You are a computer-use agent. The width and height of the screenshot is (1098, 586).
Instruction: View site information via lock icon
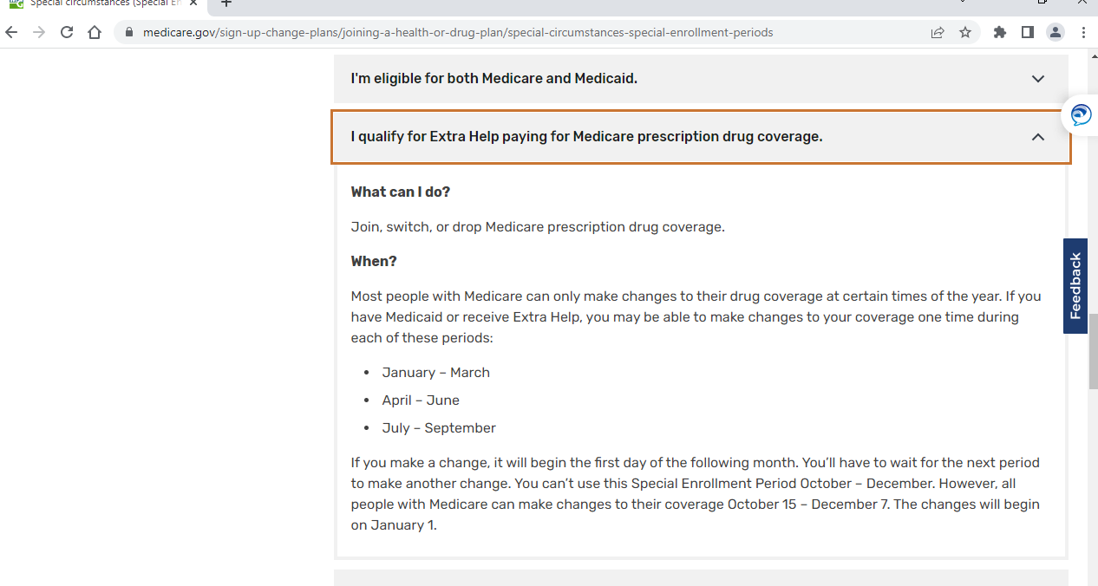[129, 33]
